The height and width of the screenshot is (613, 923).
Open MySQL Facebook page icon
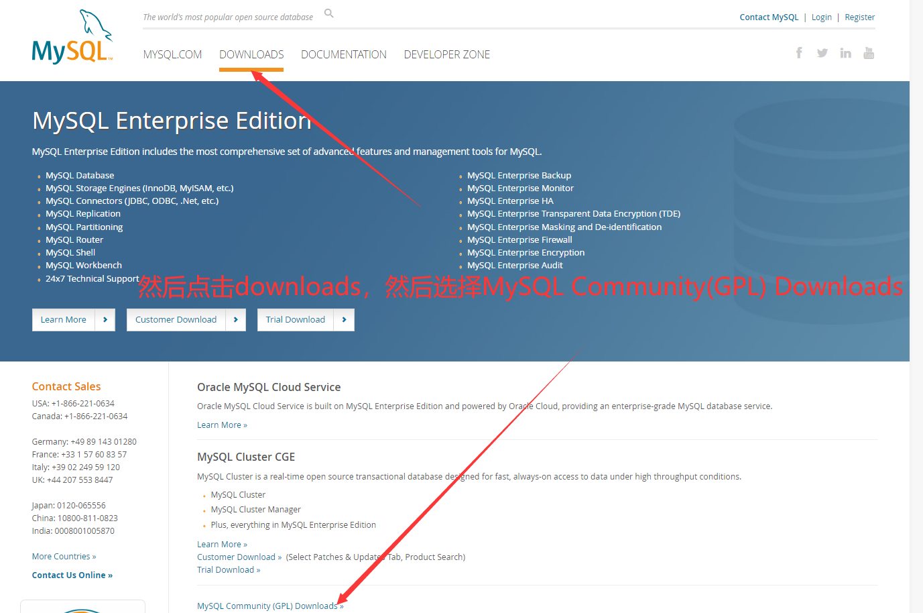pyautogui.click(x=799, y=53)
